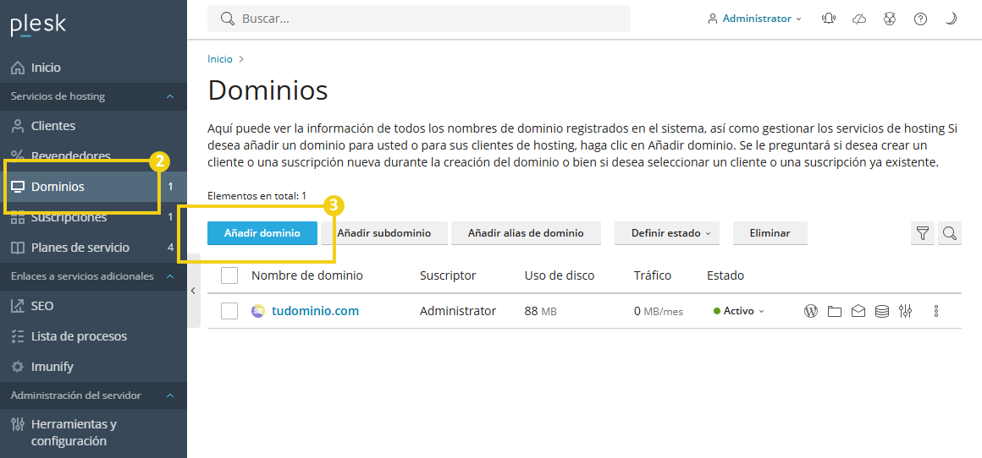Image resolution: width=982 pixels, height=458 pixels.
Task: Open hosting settings sliders icon for tudominio.com
Action: (906, 310)
